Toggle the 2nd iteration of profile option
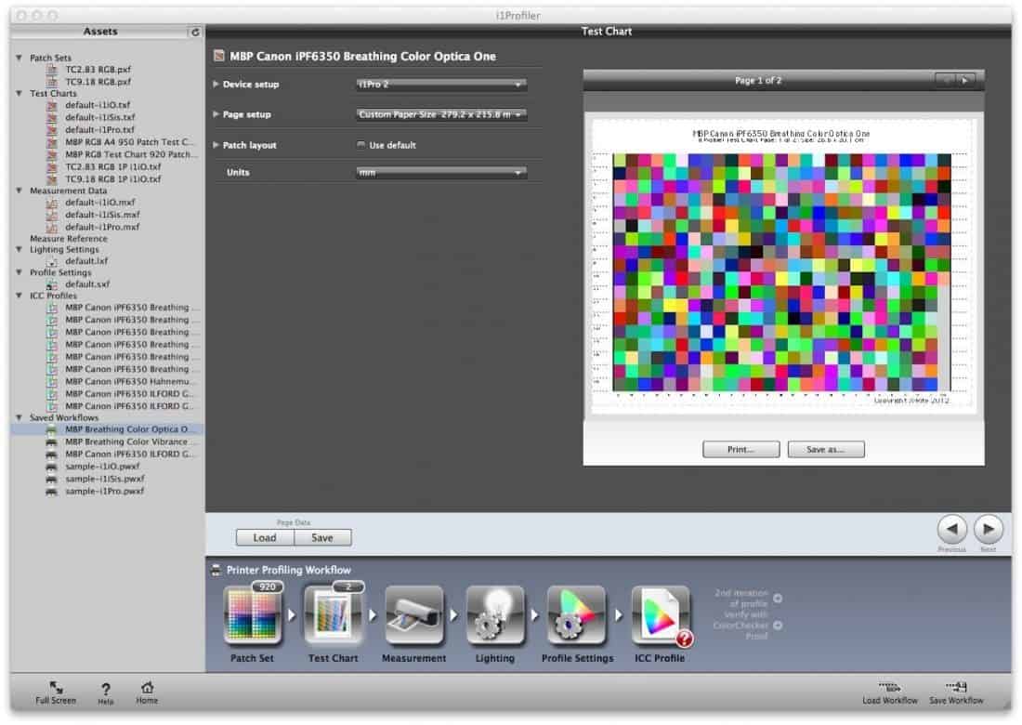Viewport: 1022px width, 725px height. pyautogui.click(x=778, y=598)
